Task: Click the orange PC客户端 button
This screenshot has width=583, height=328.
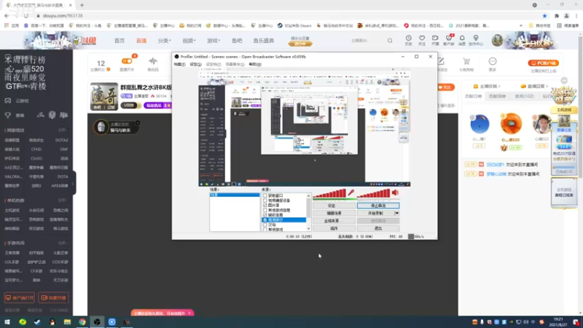Action: point(543,63)
